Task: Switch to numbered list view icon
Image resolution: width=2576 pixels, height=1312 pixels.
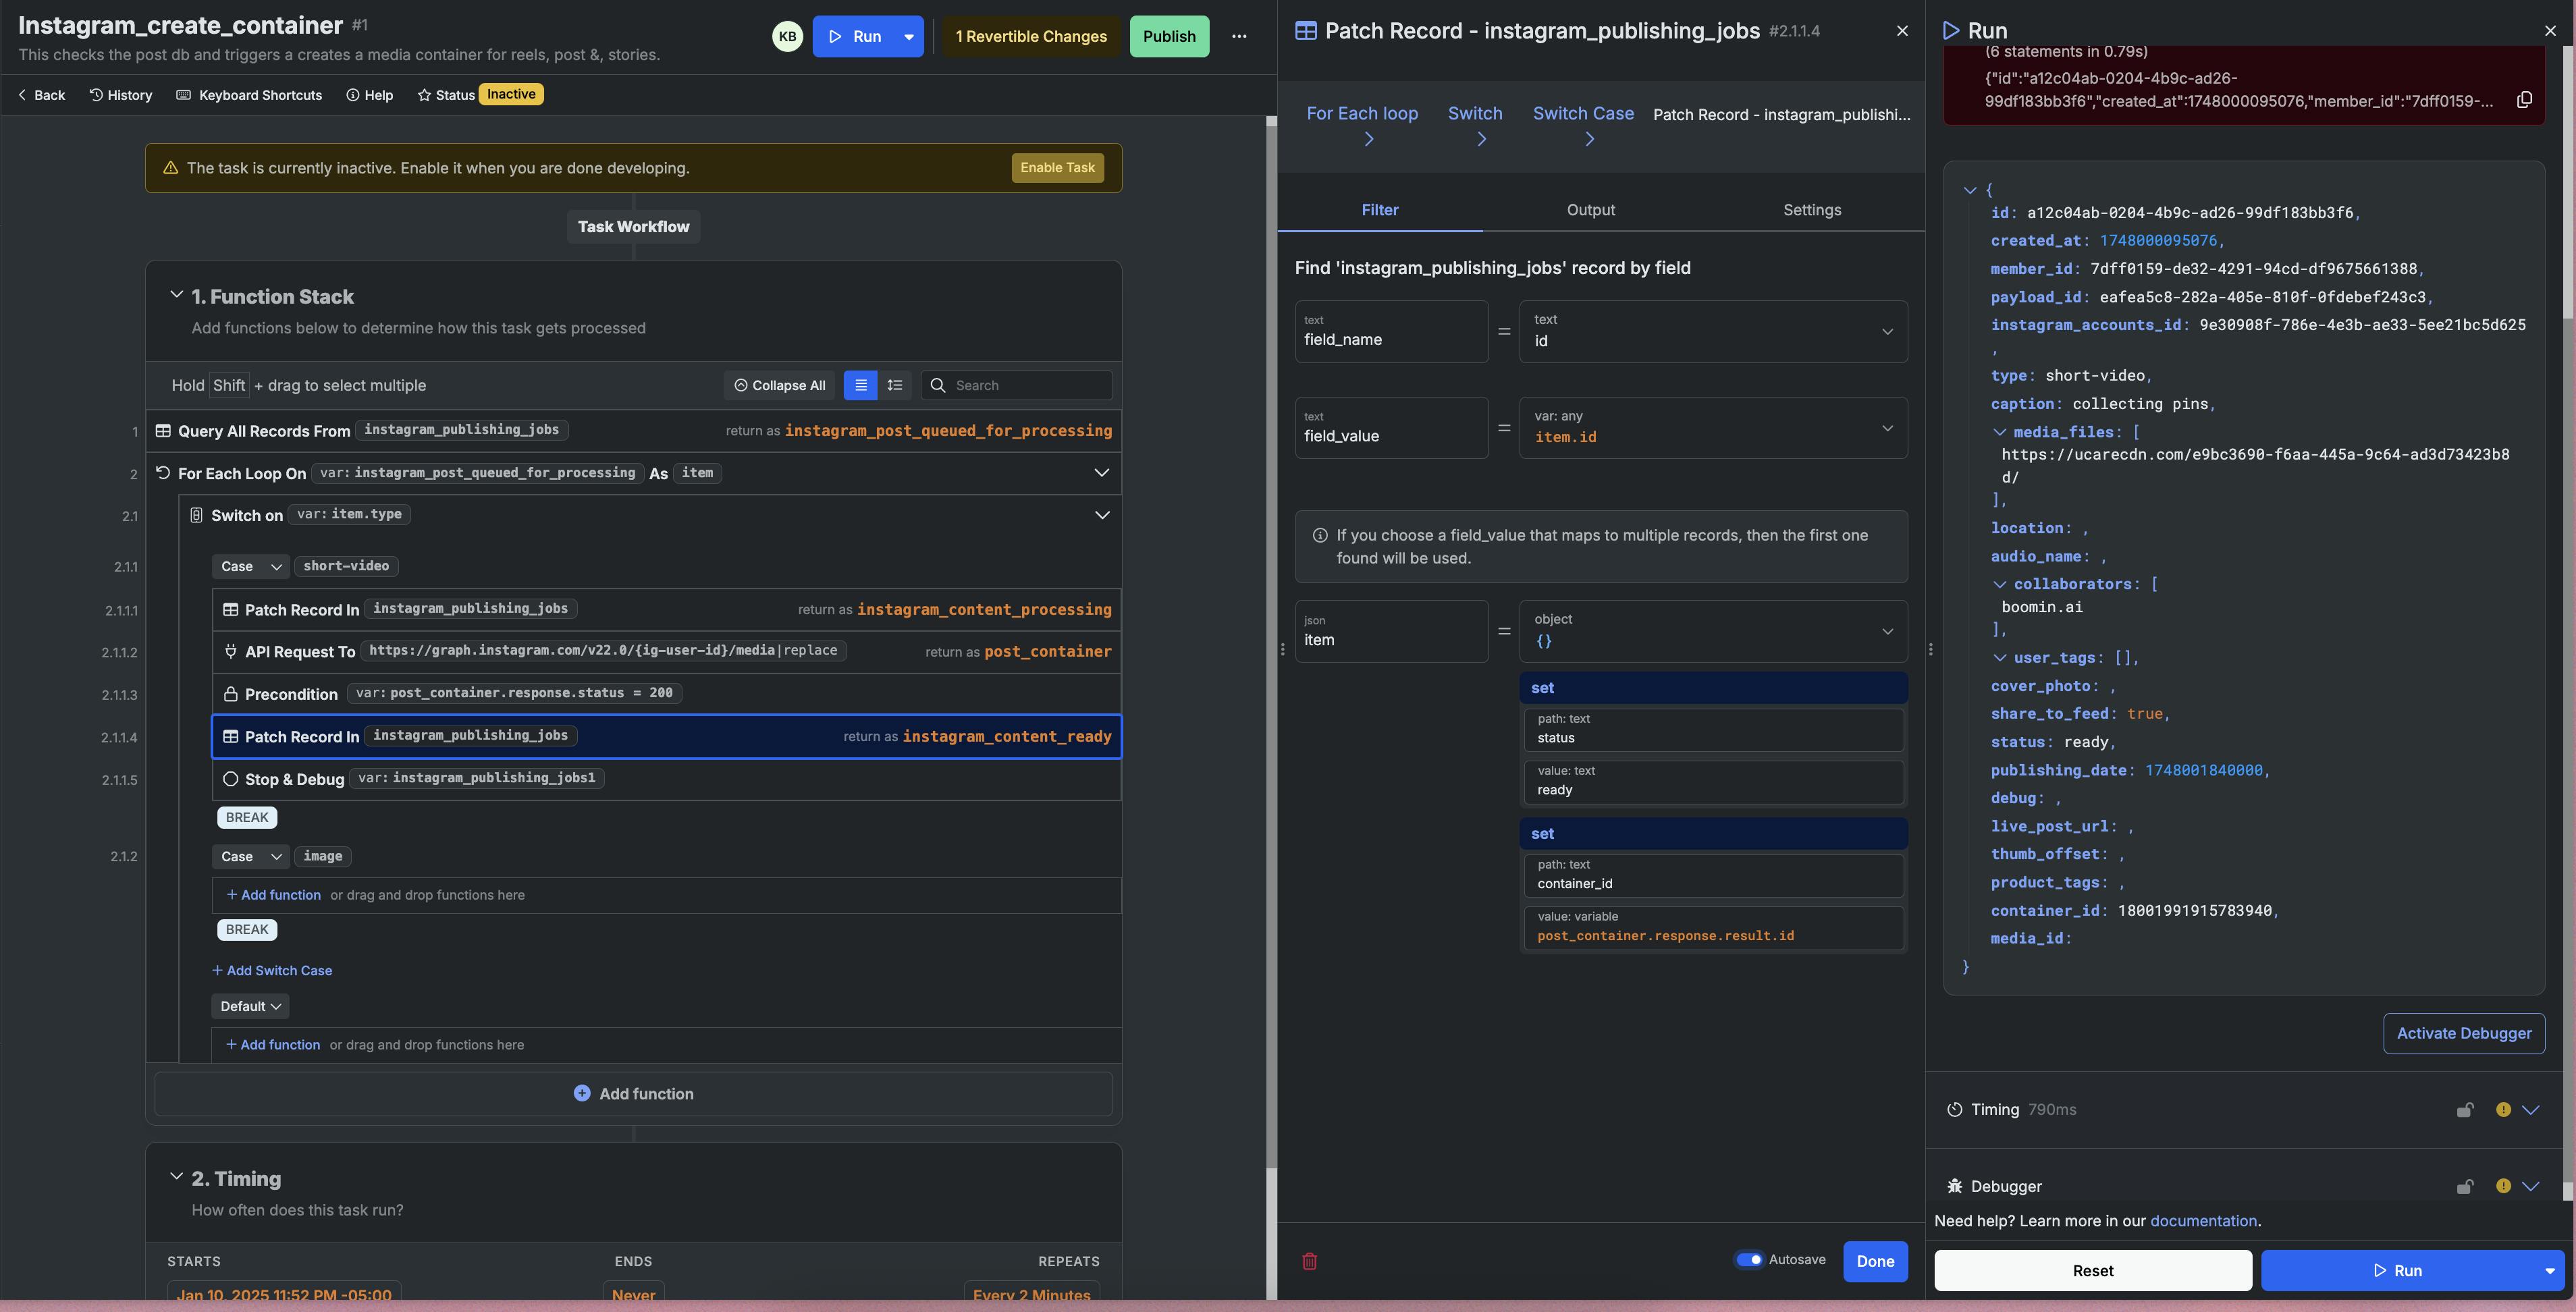Action: coord(895,385)
